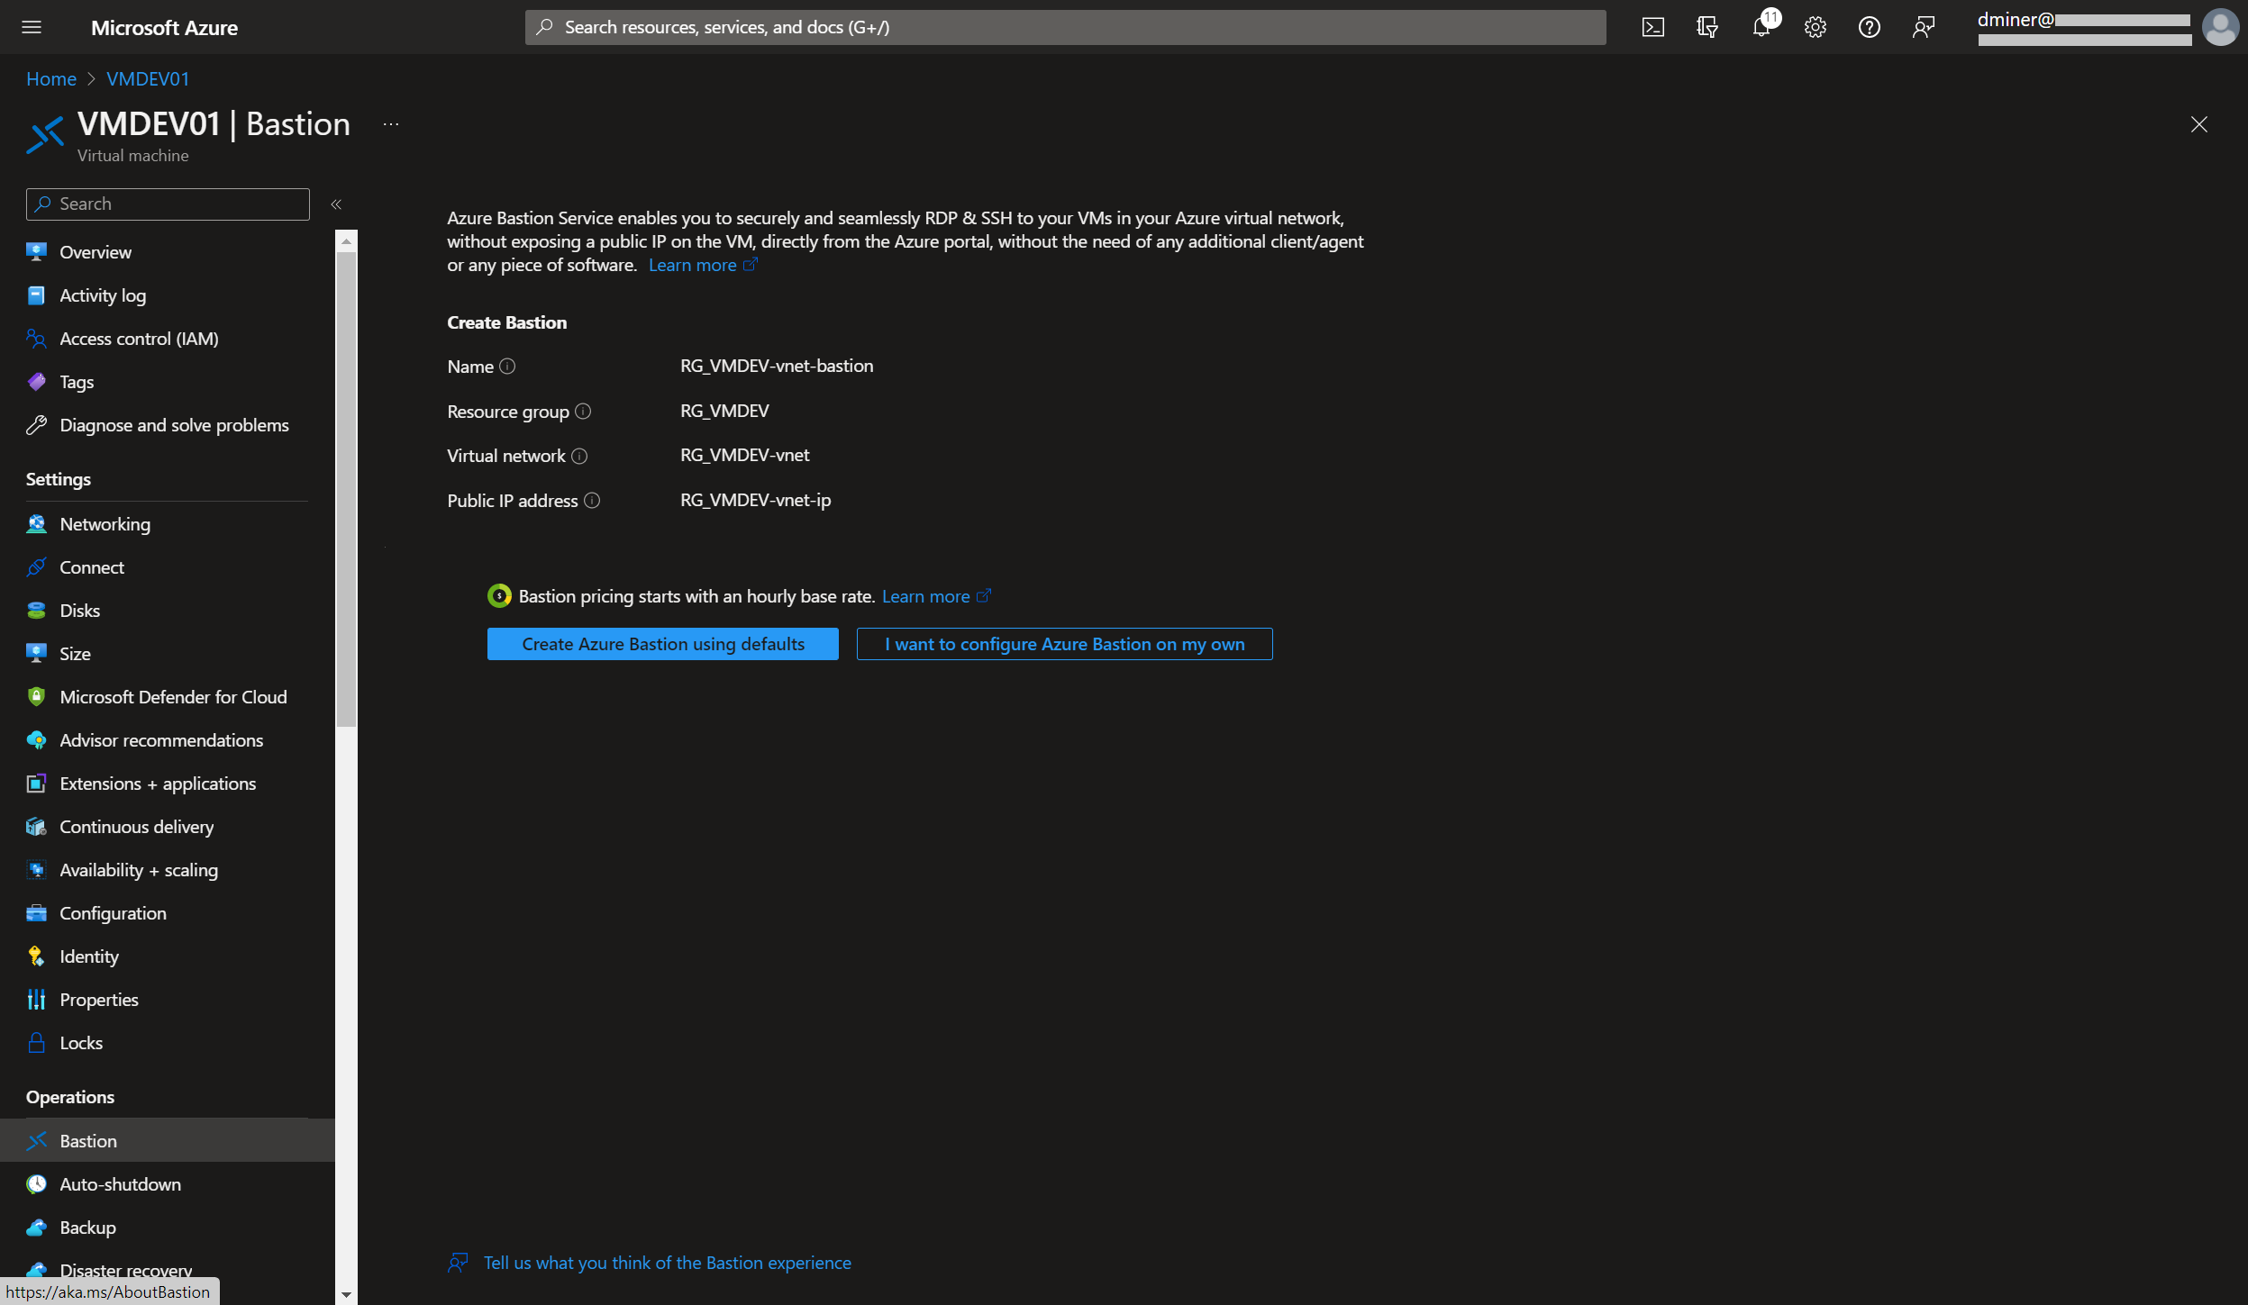The image size is (2248, 1305).
Task: Click the global search resources box
Action: tap(1065, 27)
